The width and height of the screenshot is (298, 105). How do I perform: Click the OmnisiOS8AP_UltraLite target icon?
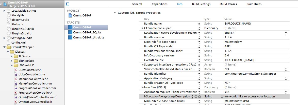point(70,37)
